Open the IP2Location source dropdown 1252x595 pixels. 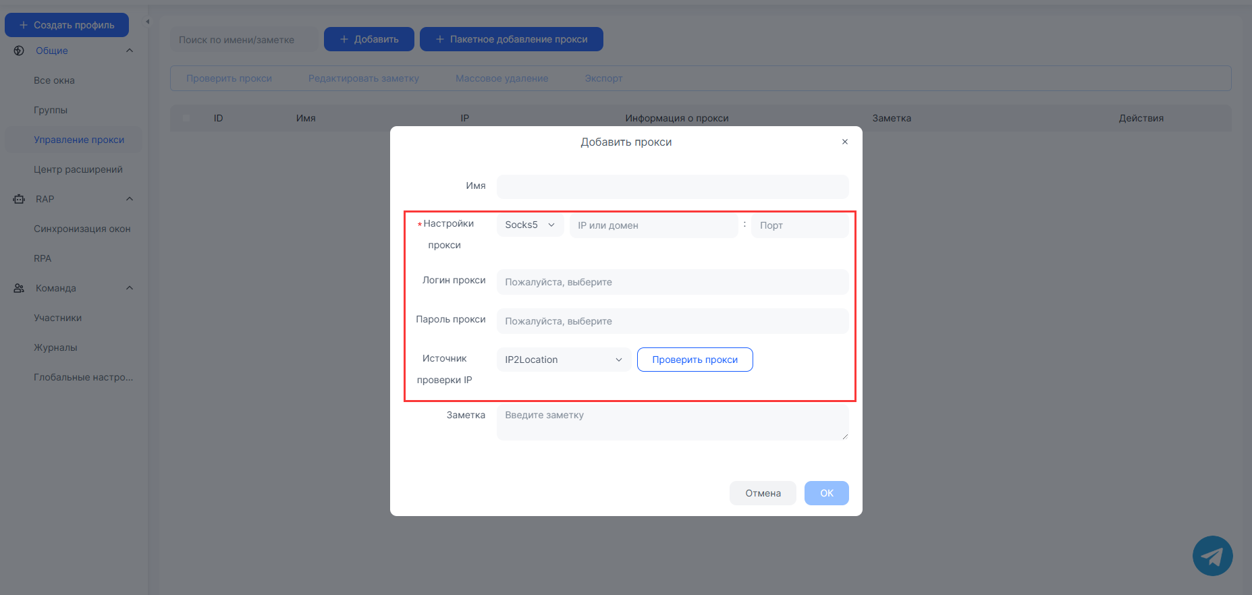564,360
